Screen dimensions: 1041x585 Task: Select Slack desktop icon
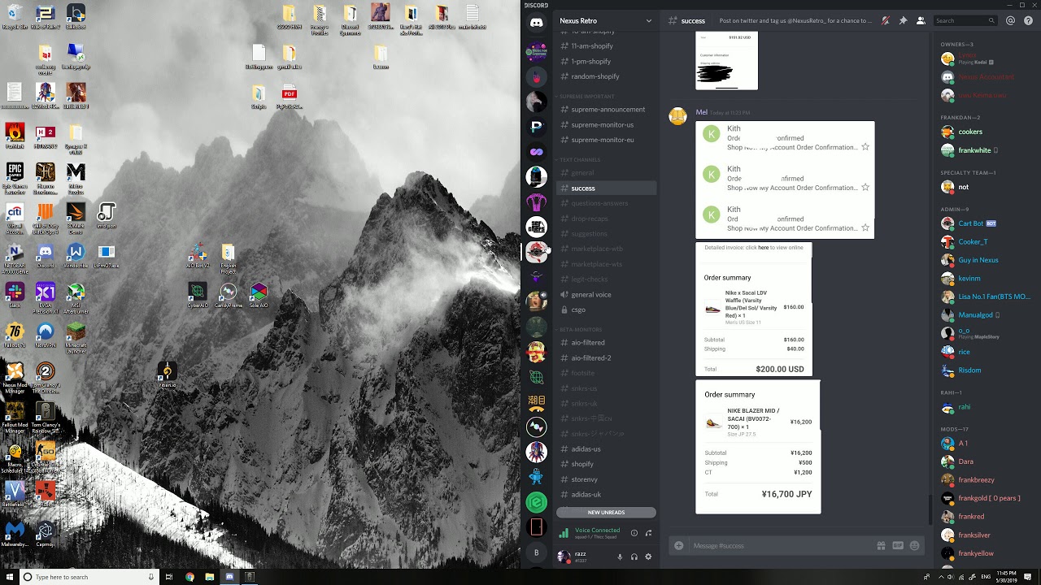click(x=15, y=295)
